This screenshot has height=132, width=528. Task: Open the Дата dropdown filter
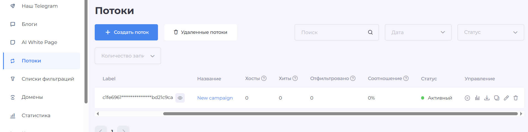coord(418,32)
